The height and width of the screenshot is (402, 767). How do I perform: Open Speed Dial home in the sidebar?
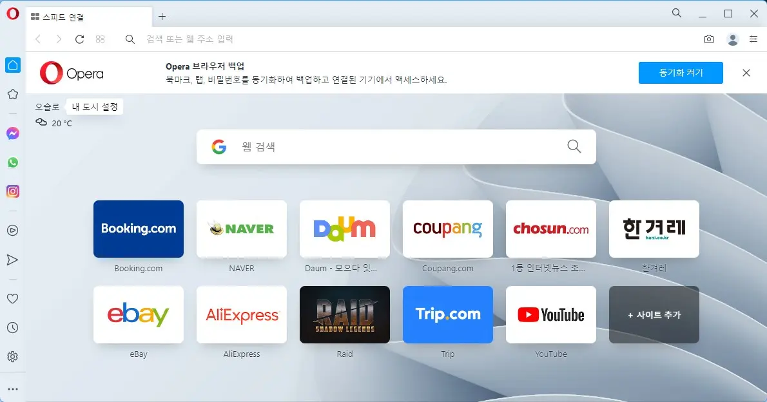[13, 65]
